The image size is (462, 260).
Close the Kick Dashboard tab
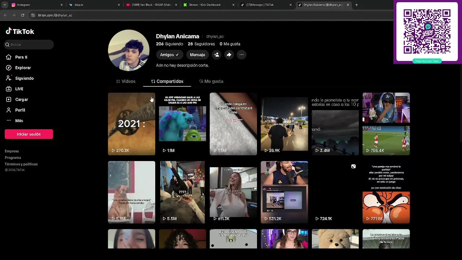(234, 5)
